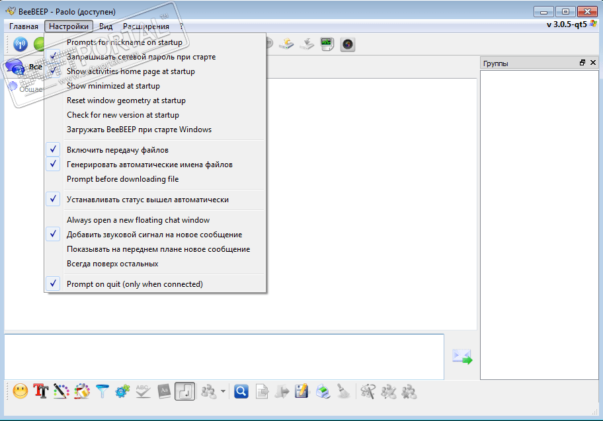Send message with the envelope arrow button
This screenshot has width=603, height=421.
(x=462, y=356)
